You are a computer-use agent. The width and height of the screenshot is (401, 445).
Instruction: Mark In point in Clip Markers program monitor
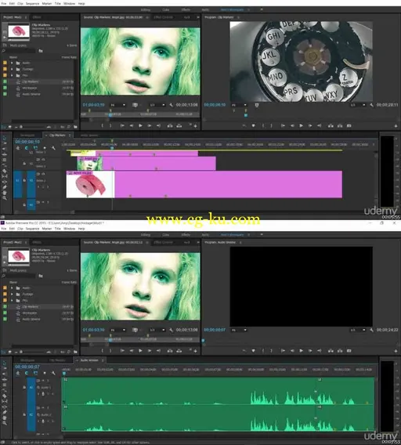(x=263, y=125)
